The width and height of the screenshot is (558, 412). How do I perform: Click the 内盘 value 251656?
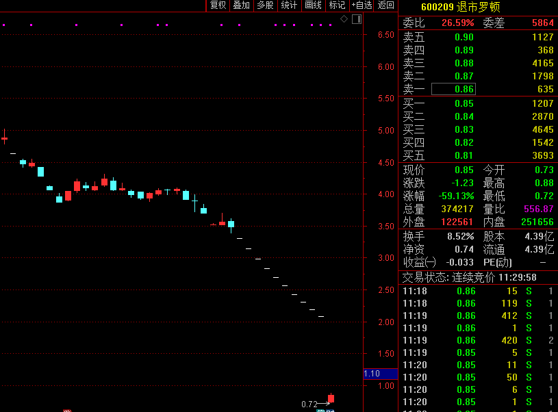(x=537, y=222)
